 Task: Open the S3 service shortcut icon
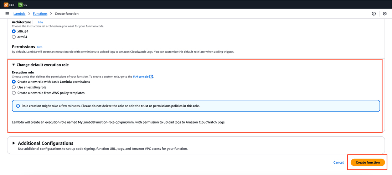pos(20,5)
